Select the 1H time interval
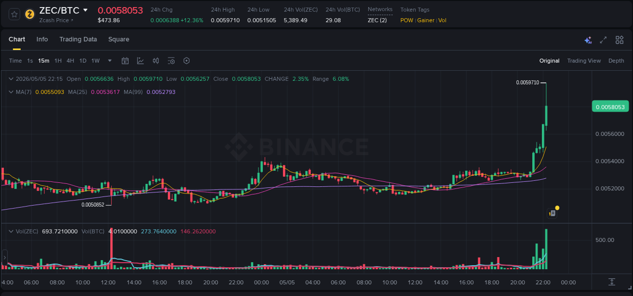 tap(58, 61)
